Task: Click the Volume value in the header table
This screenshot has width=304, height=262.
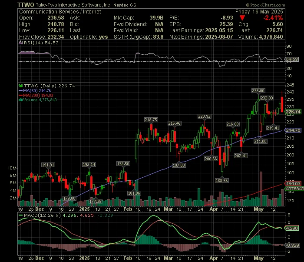Action: click(x=271, y=37)
